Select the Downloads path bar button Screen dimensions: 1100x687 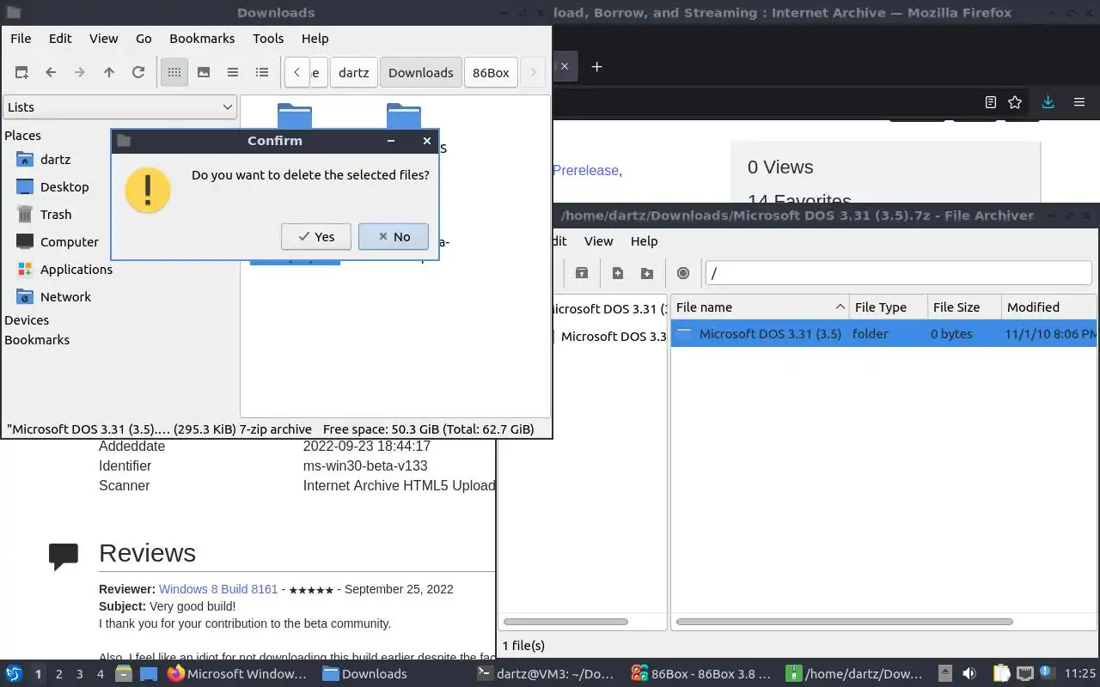point(421,73)
